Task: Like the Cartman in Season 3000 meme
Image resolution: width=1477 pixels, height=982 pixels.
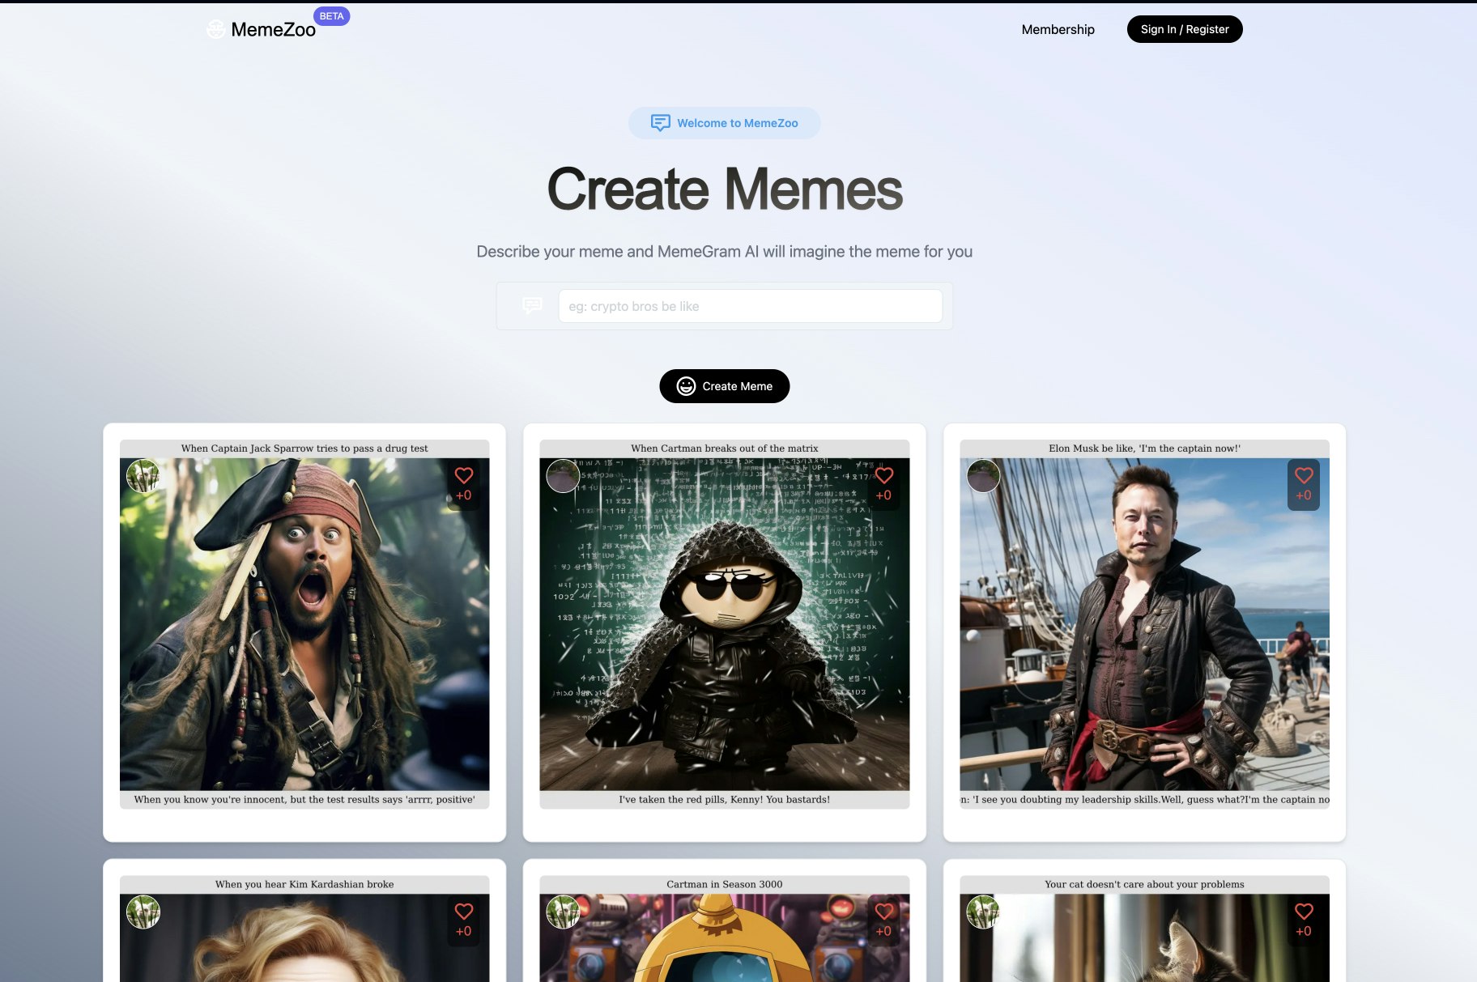Action: click(883, 912)
